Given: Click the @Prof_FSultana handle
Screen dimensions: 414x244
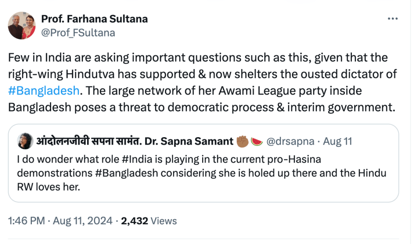Looking at the screenshot, I should point(78,33).
